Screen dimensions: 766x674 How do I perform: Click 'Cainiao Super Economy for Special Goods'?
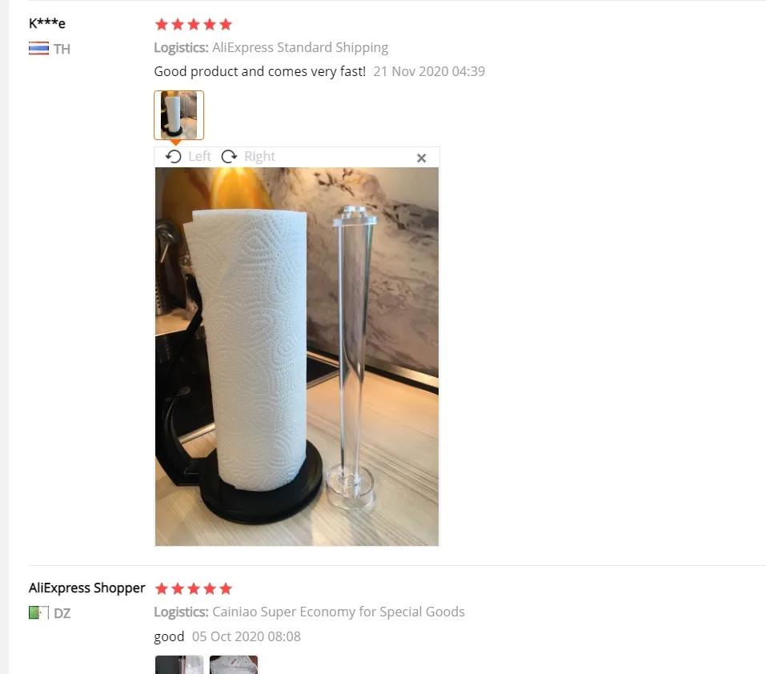338,612
